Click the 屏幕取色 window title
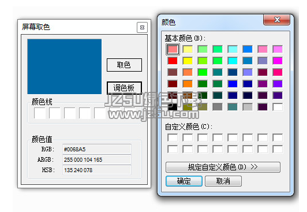The image size is (307, 212). point(36,27)
